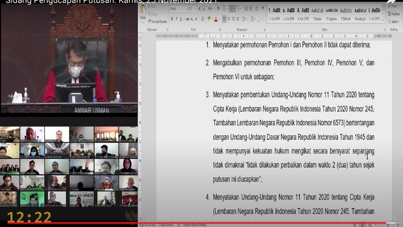Click the Line Spacing icon

point(244,19)
